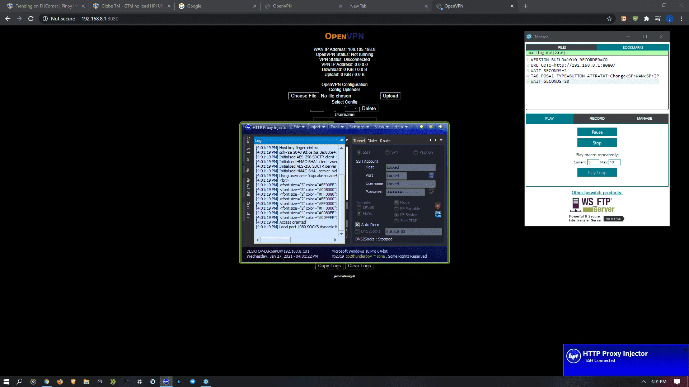Screen dimensions: 689x387
Task: Open the Select Config dropdown on OpenVPN page
Action: coord(334,109)
